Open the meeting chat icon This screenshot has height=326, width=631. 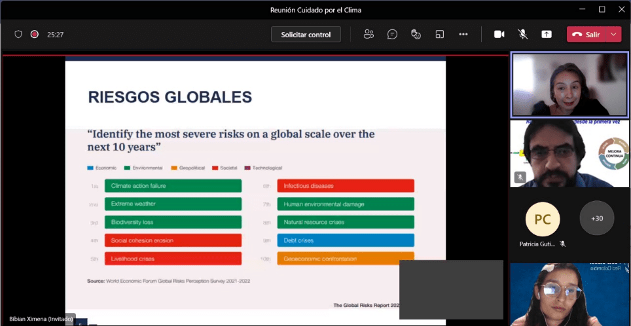392,34
